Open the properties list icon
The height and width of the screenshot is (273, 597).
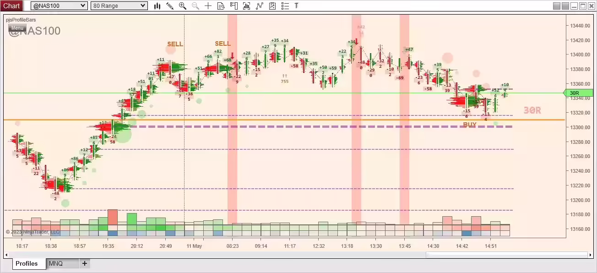tap(285, 5)
